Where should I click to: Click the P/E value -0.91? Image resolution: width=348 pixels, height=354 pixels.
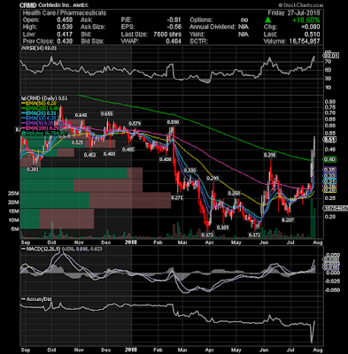[174, 20]
